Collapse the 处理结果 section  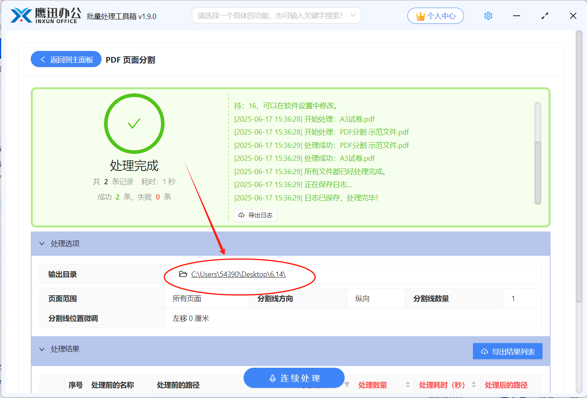click(42, 349)
